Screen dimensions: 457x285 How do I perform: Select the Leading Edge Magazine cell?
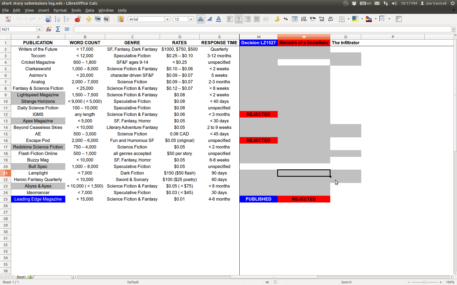[38, 199]
